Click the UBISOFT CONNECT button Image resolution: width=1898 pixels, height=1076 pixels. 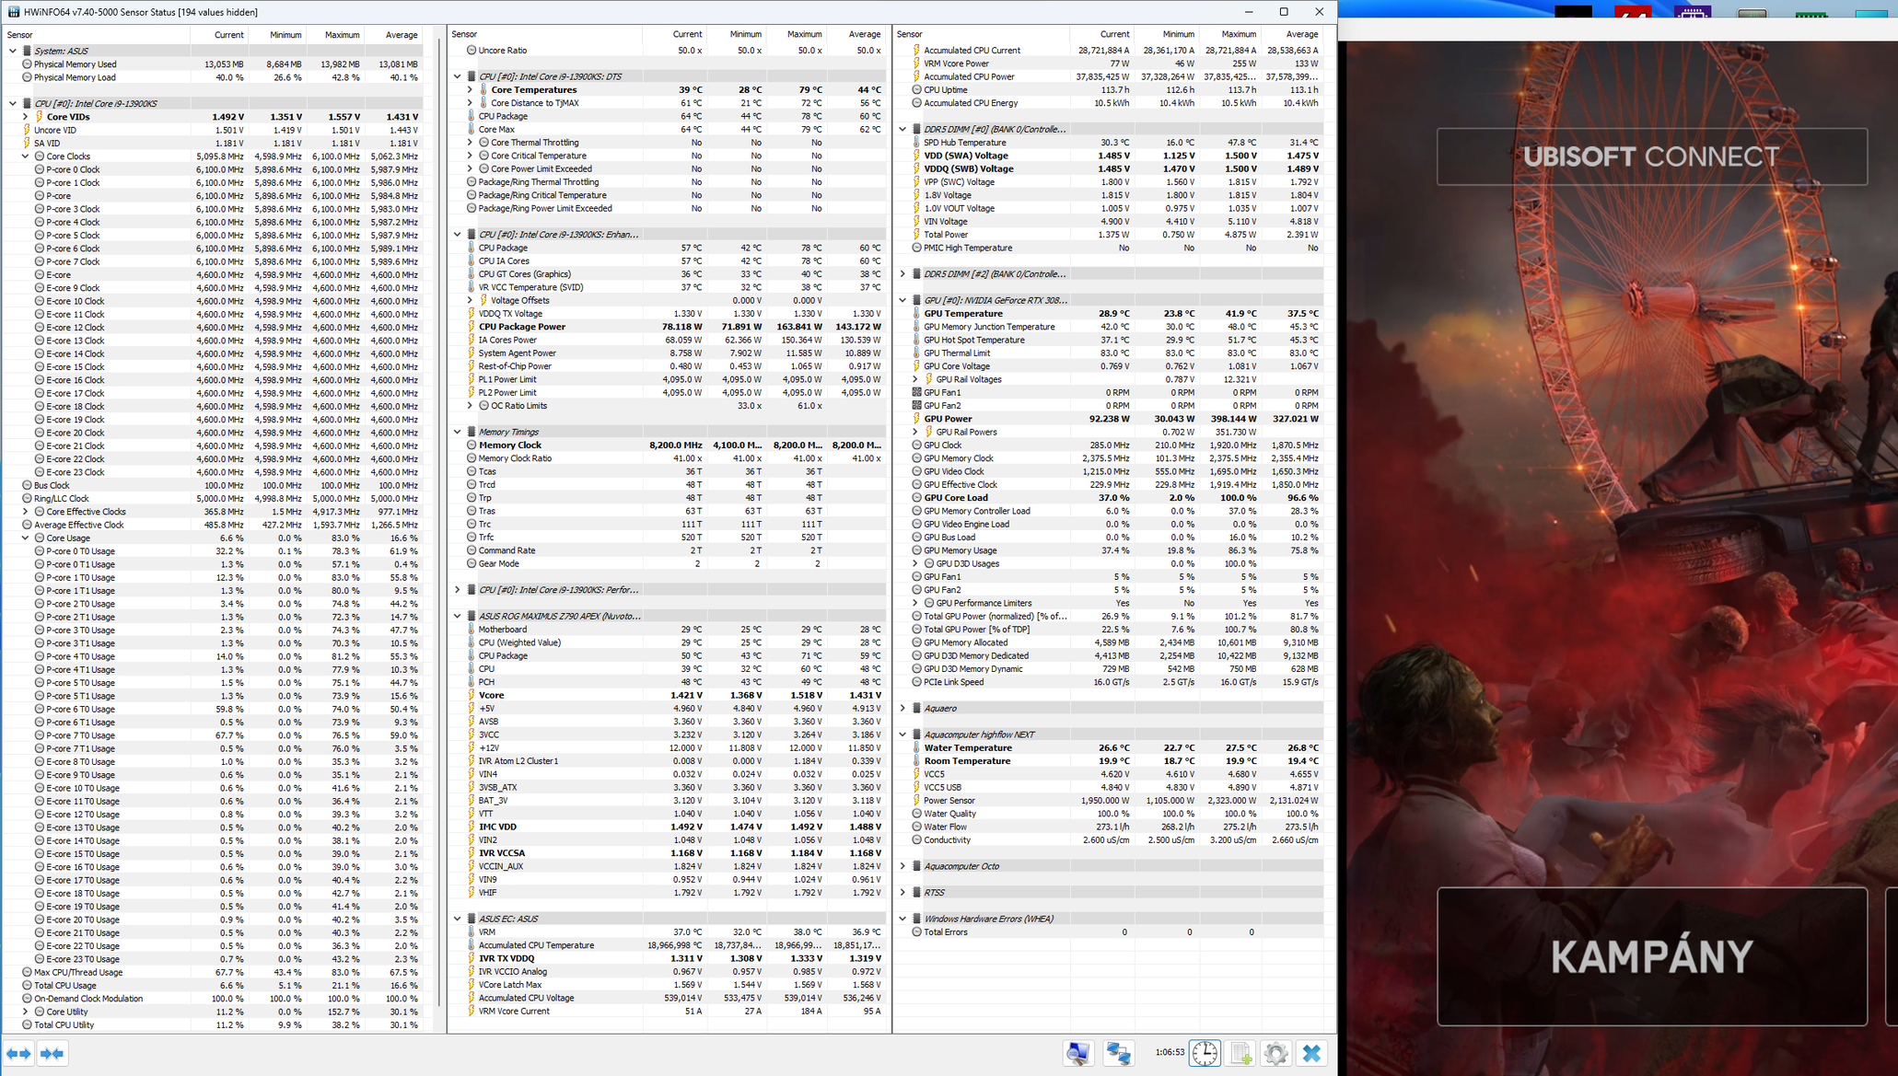pyautogui.click(x=1651, y=156)
